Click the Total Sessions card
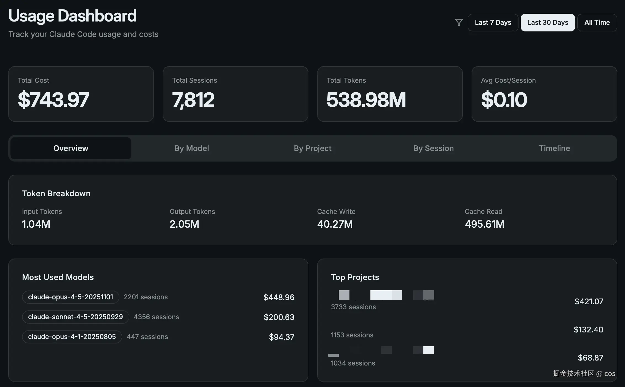Viewport: 625px width, 387px height. 235,94
